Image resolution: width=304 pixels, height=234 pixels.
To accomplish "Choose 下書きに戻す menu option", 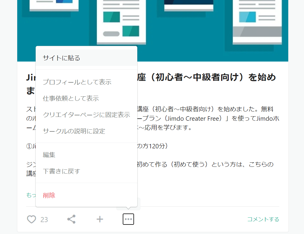I will tap(86, 171).
